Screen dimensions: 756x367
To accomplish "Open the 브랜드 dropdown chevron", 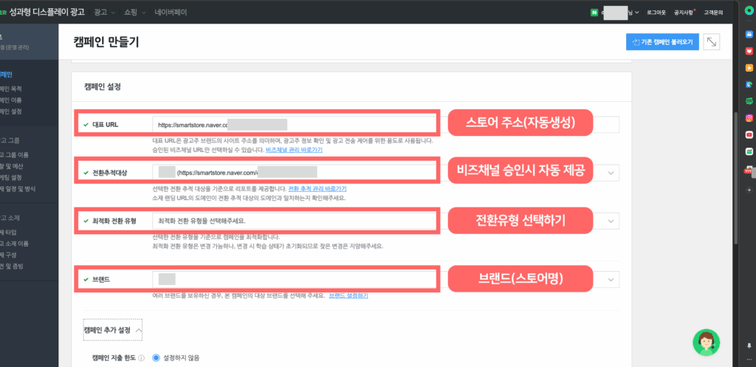I will click(x=611, y=279).
